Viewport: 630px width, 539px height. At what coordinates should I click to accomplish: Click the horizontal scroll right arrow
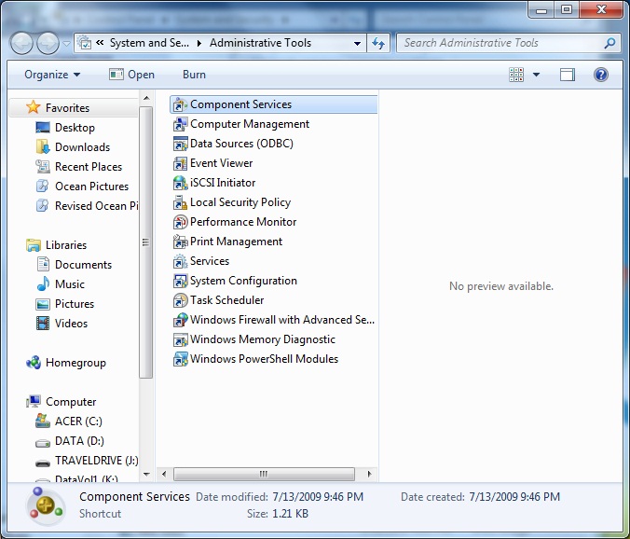[369, 474]
